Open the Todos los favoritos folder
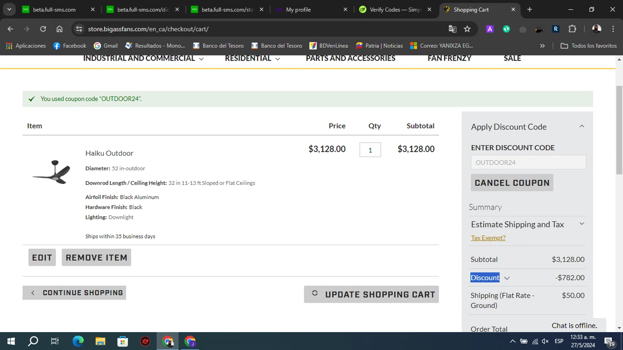 tap(589, 46)
